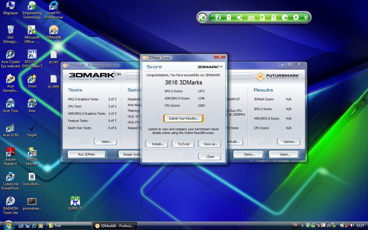Select the Adobe Reader 8 desktop icon
The image size is (368, 230).
11,156
